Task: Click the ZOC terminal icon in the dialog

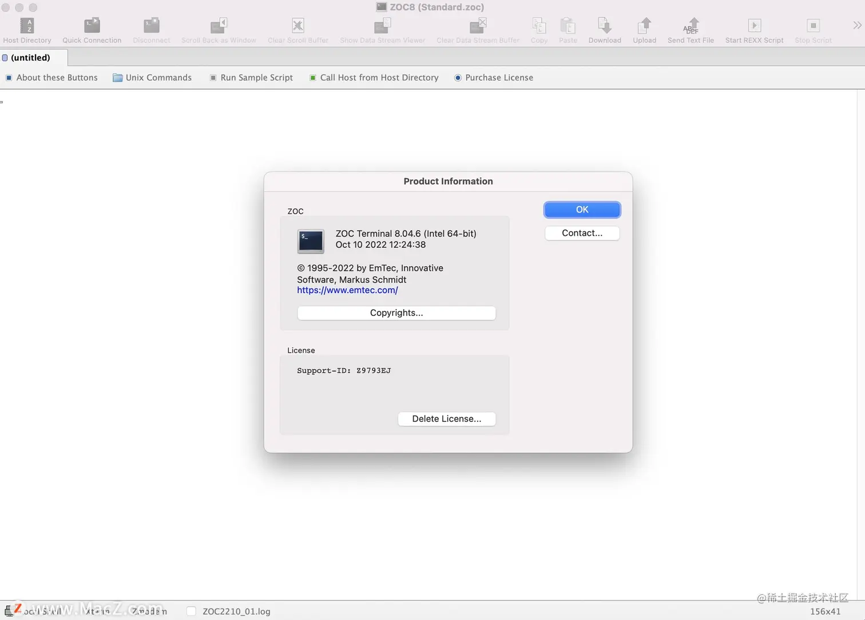Action: 311,241
